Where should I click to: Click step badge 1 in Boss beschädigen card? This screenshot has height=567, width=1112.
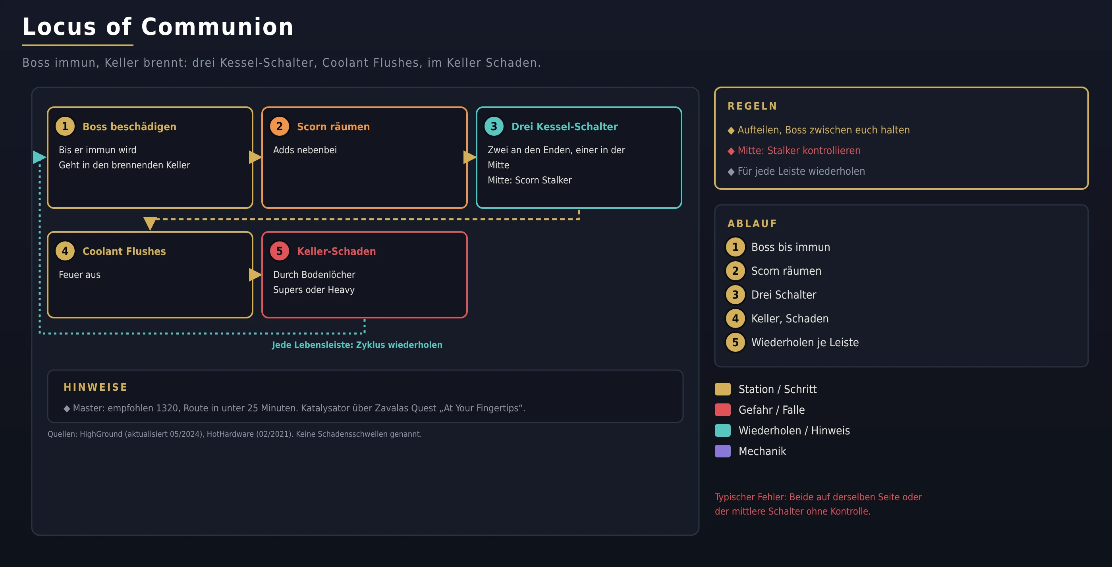pyautogui.click(x=65, y=126)
